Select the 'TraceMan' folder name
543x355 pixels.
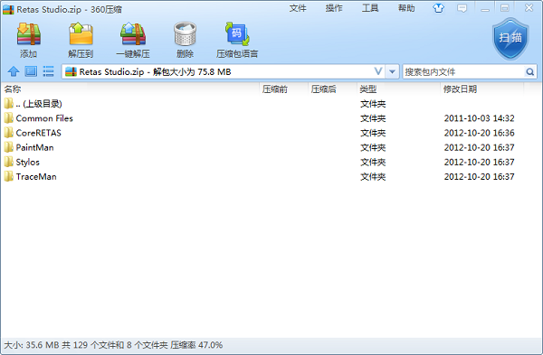(x=36, y=177)
